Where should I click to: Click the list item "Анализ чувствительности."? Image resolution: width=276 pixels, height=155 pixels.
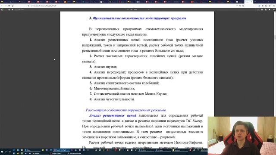[114, 99]
